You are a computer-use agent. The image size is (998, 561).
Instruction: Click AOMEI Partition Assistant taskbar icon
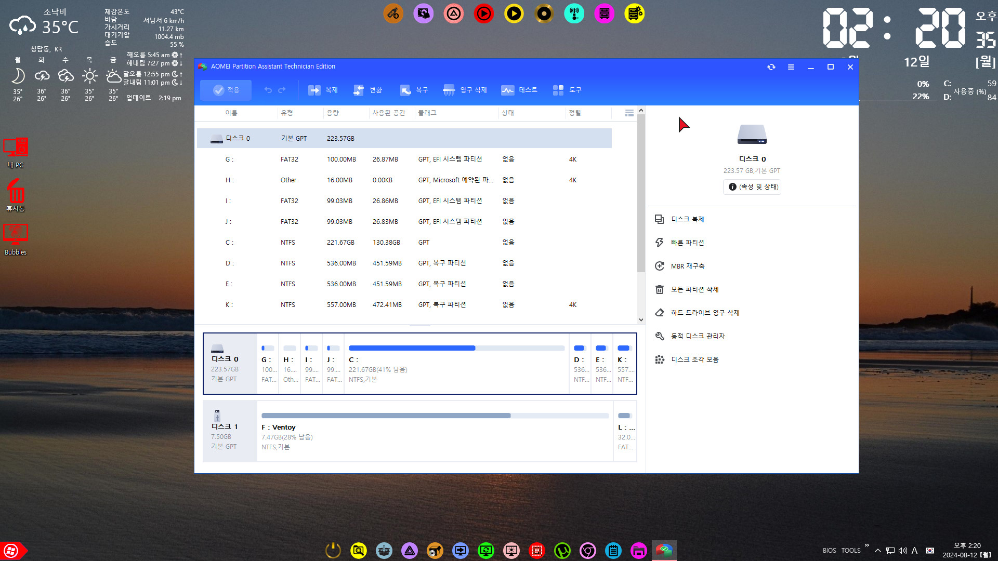point(664,551)
